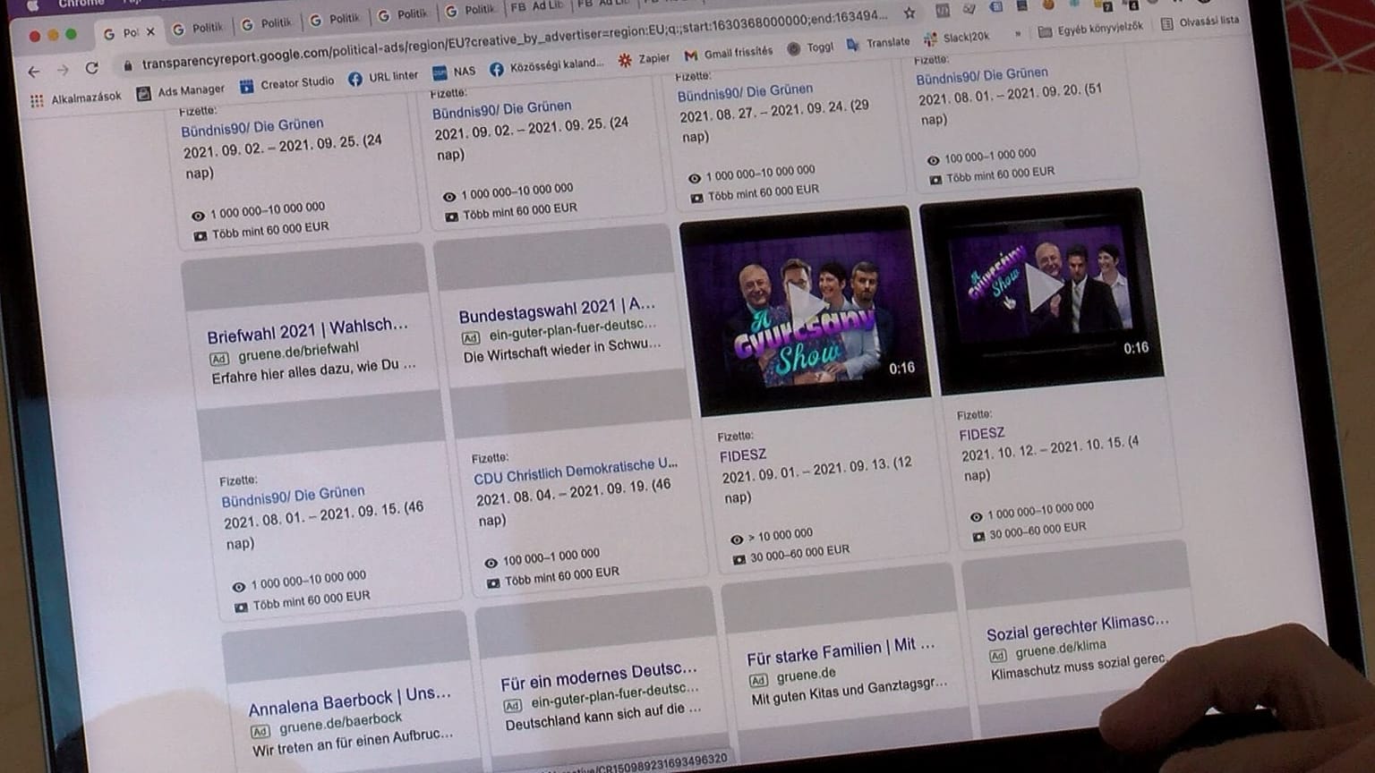
Task: Click the ein-guter-plan-fuer-deutsc... URL under Bundestagswahl
Action: click(x=572, y=330)
